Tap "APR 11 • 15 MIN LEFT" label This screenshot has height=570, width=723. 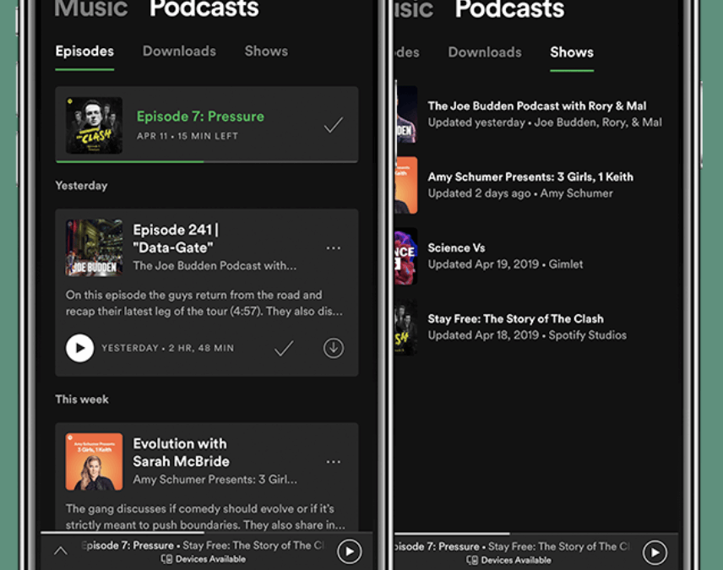188,136
